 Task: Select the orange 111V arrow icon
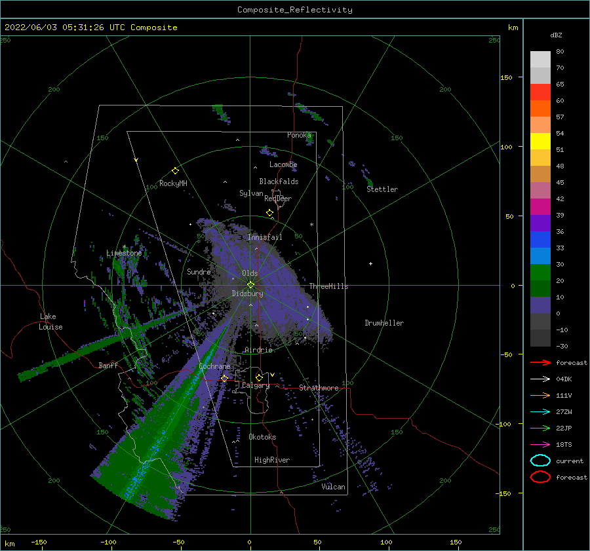tap(540, 395)
